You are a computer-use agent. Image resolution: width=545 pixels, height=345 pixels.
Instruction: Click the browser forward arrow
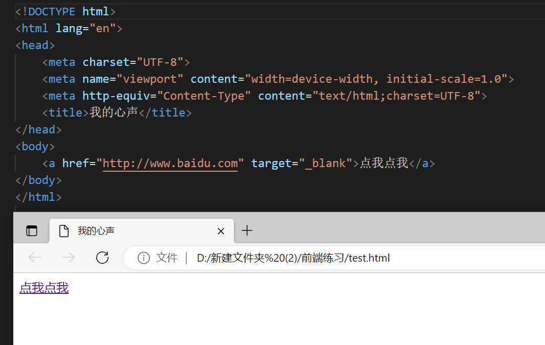point(69,258)
